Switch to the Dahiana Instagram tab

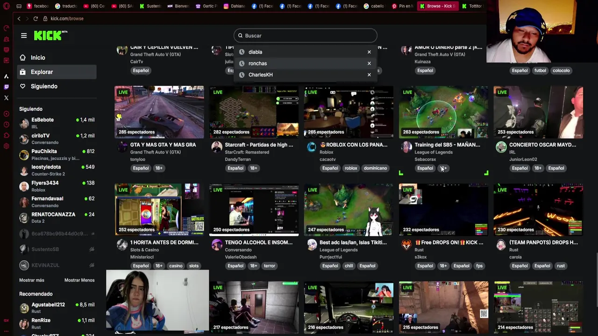234,6
